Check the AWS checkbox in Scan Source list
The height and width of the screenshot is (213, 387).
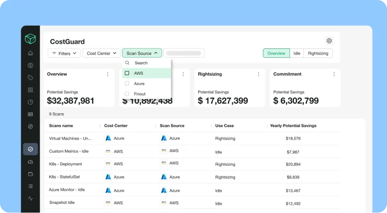tap(127, 73)
